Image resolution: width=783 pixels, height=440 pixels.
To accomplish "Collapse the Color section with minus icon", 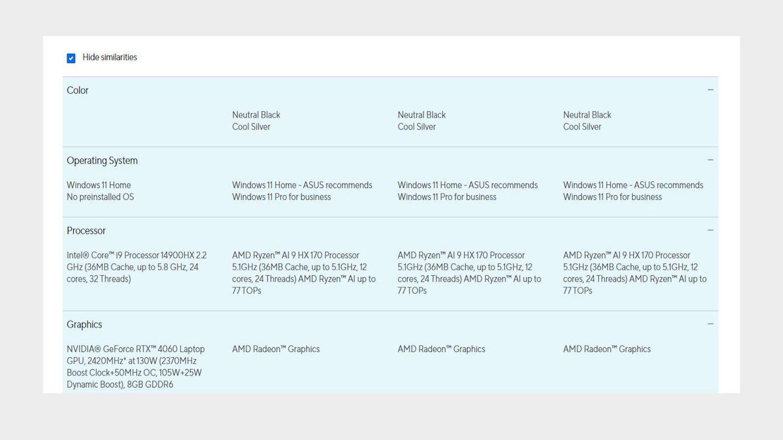I will click(711, 90).
